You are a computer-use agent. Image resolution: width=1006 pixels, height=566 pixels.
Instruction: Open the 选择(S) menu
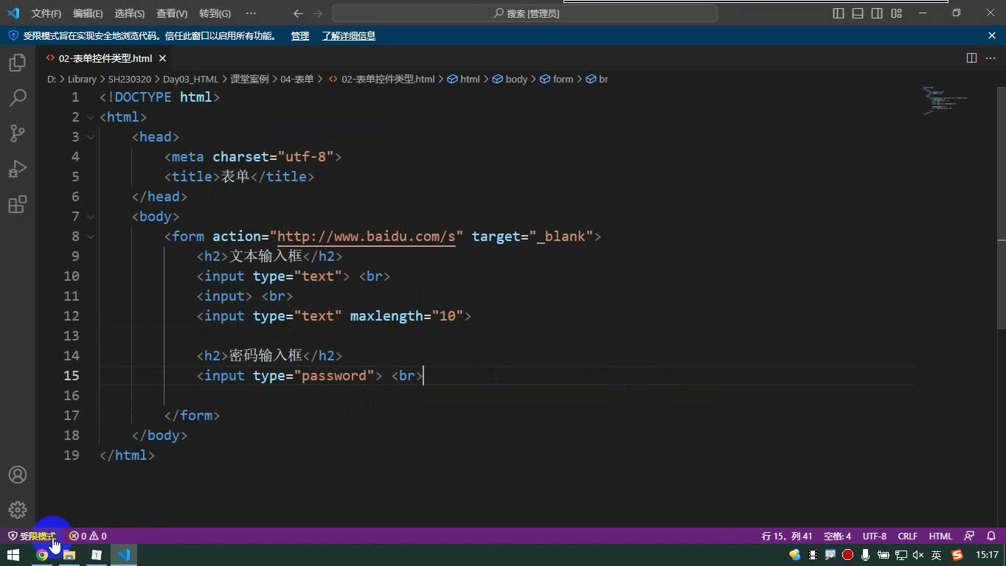130,13
